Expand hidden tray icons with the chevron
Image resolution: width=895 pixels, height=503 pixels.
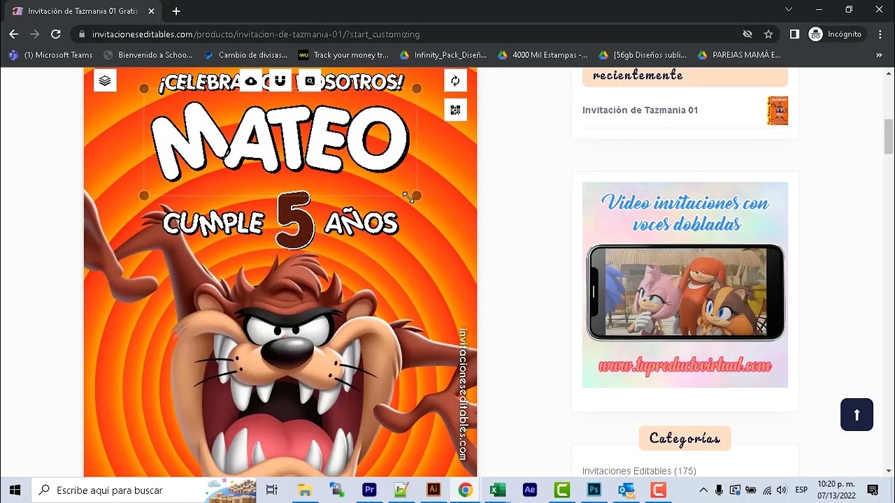703,490
